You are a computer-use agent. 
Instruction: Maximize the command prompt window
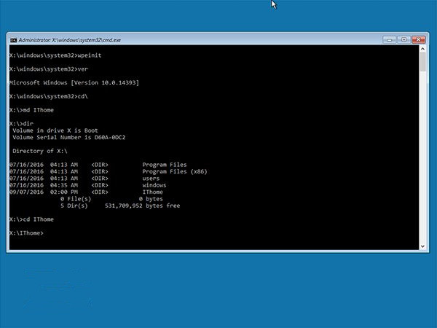point(403,40)
